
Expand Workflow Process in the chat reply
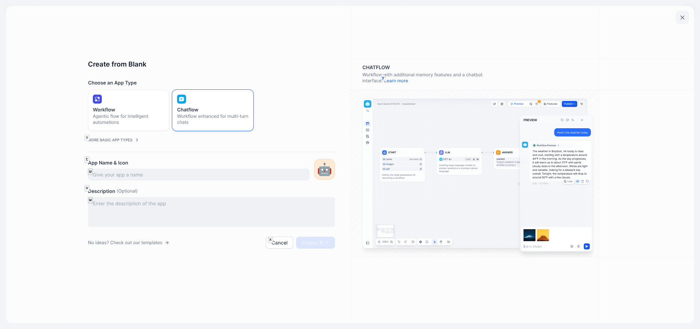tap(546, 145)
